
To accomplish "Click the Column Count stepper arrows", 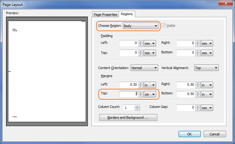I will (137, 108).
